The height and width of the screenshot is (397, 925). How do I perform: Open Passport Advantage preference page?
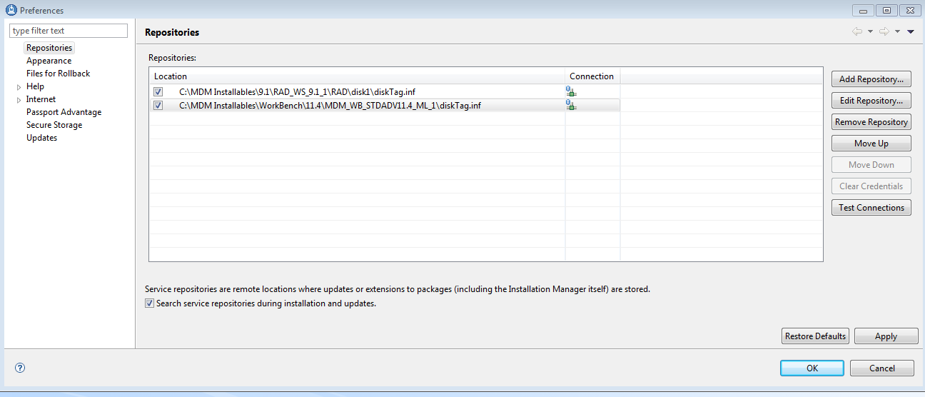(x=64, y=112)
